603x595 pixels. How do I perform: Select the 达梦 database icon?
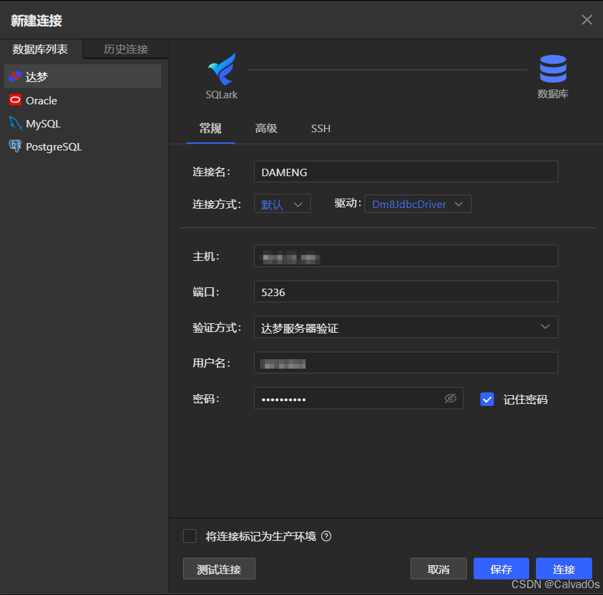(x=15, y=77)
